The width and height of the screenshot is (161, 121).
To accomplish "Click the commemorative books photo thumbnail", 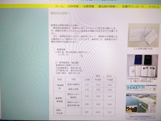I will 142,66.
